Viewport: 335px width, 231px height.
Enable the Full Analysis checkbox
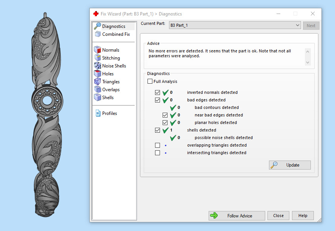coord(150,81)
